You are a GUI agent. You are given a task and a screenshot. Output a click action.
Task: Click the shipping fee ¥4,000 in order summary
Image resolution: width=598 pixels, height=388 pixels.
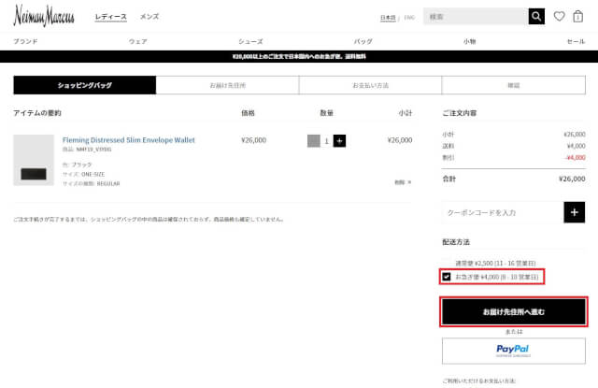coord(576,146)
